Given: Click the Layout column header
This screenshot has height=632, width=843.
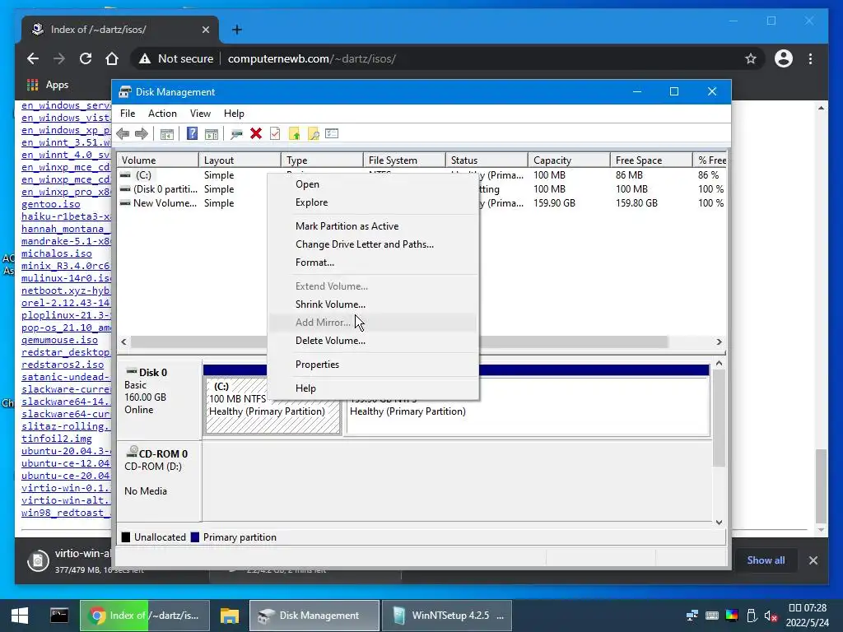Looking at the screenshot, I should point(240,160).
